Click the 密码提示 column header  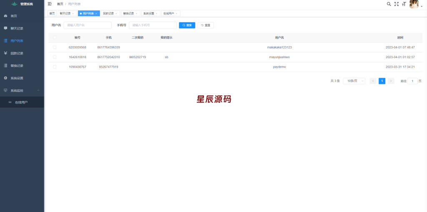(x=166, y=38)
